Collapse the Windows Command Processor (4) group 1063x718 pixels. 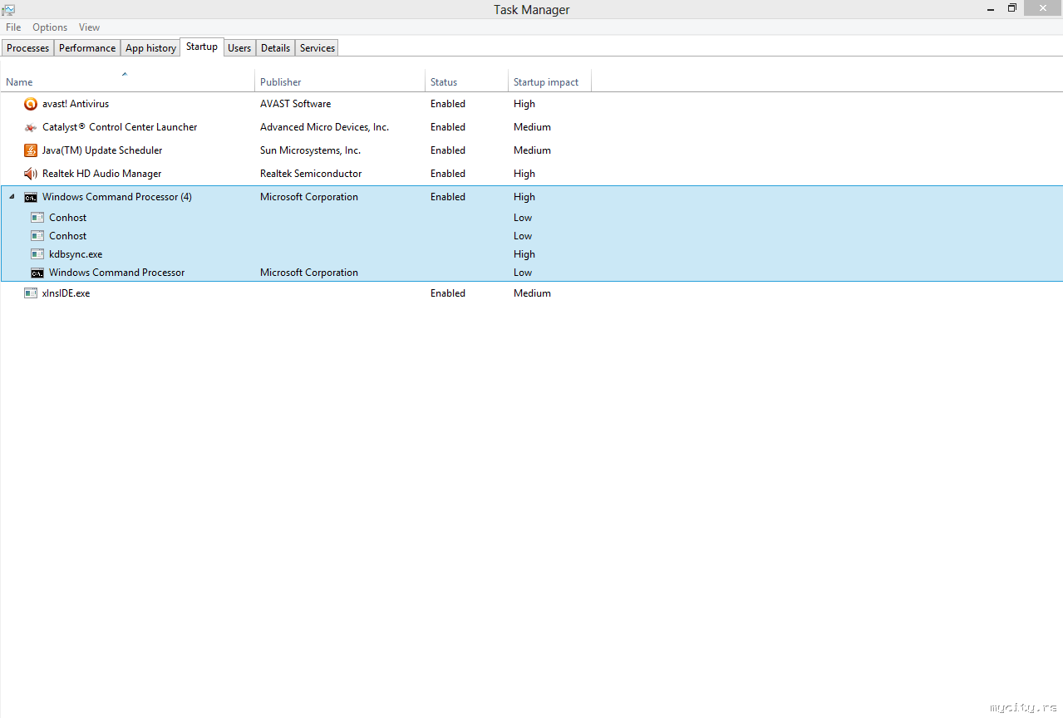point(12,197)
